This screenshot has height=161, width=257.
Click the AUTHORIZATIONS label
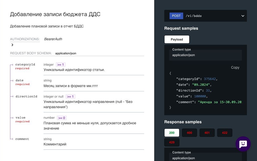click(25, 39)
